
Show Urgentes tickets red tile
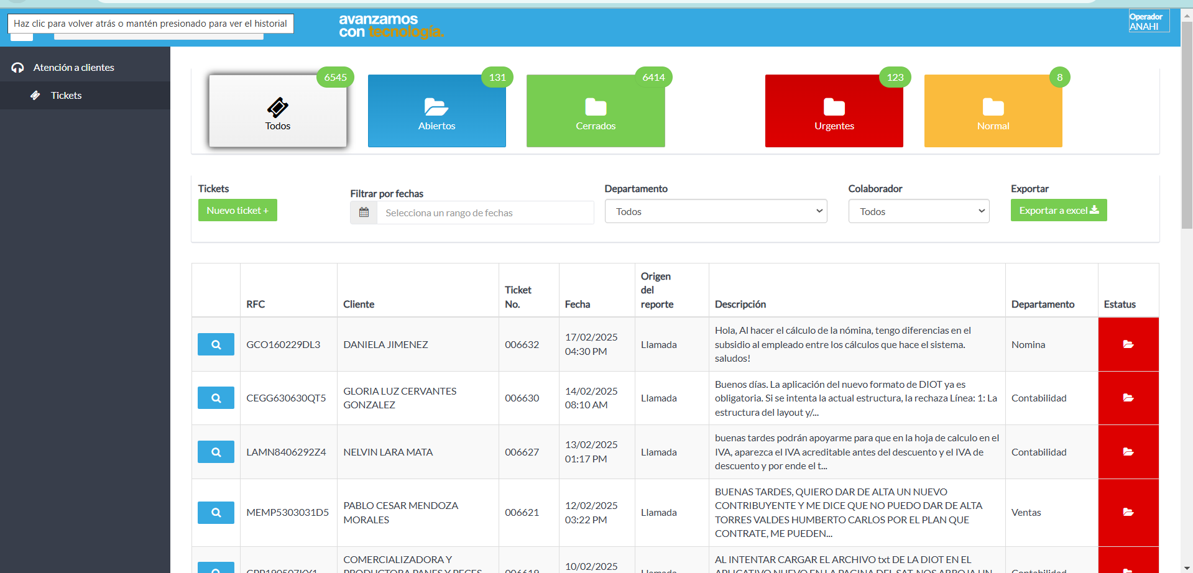pos(834,111)
